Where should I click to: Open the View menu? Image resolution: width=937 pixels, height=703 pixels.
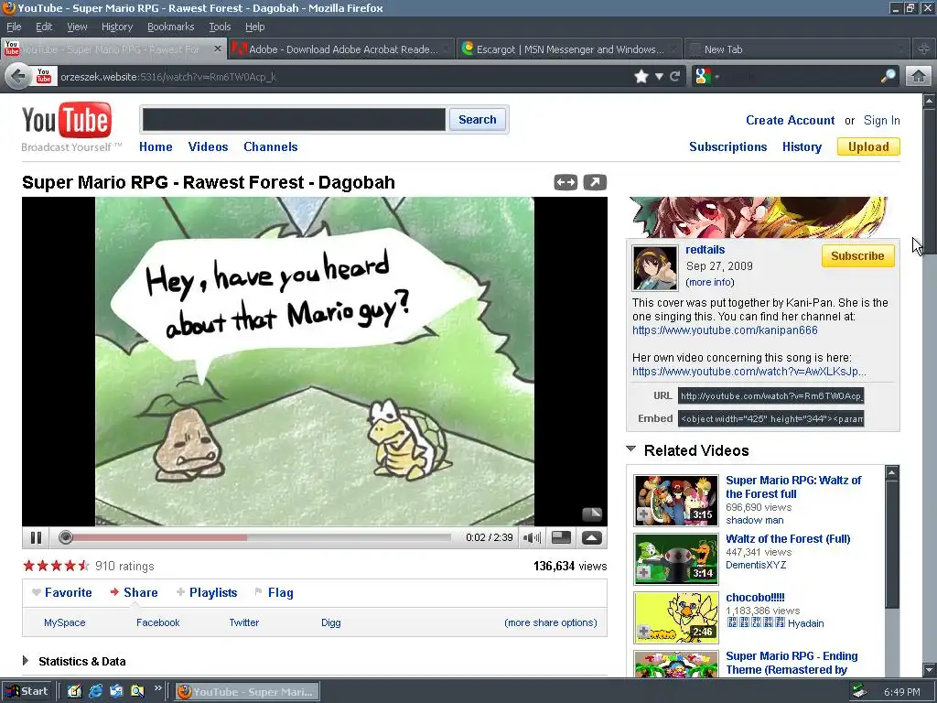(77, 27)
